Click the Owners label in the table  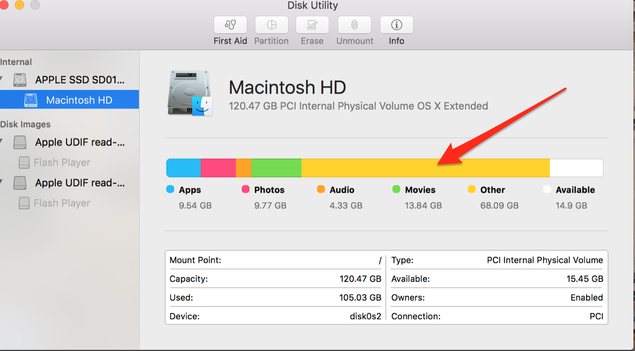click(408, 297)
